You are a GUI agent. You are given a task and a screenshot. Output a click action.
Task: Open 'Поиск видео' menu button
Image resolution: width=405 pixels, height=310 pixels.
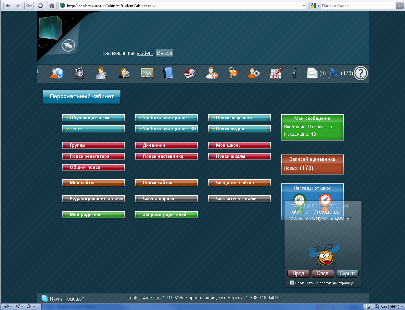click(239, 129)
